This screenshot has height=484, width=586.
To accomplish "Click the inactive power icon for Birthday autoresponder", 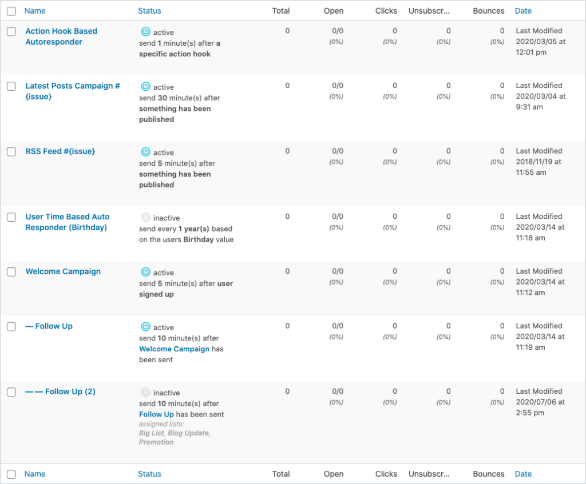I will pyautogui.click(x=145, y=218).
